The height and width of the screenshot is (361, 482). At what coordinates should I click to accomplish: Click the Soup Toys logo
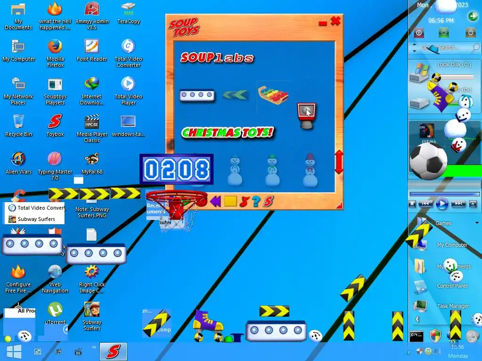click(x=184, y=27)
